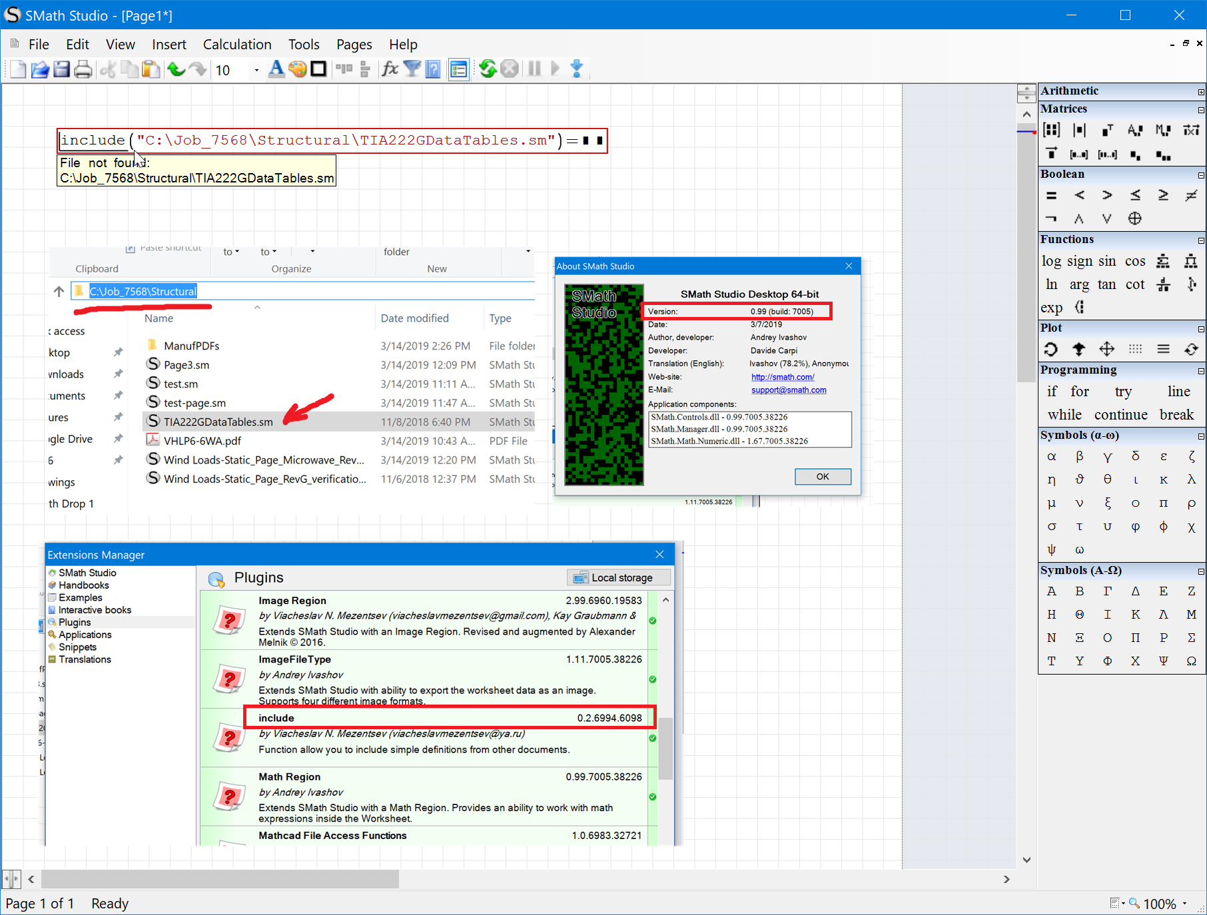1207x915 pixels.
Task: Open the insert function fx dialog
Action: 390,69
